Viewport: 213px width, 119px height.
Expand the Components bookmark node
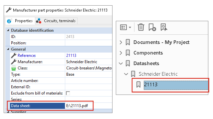point(121,53)
